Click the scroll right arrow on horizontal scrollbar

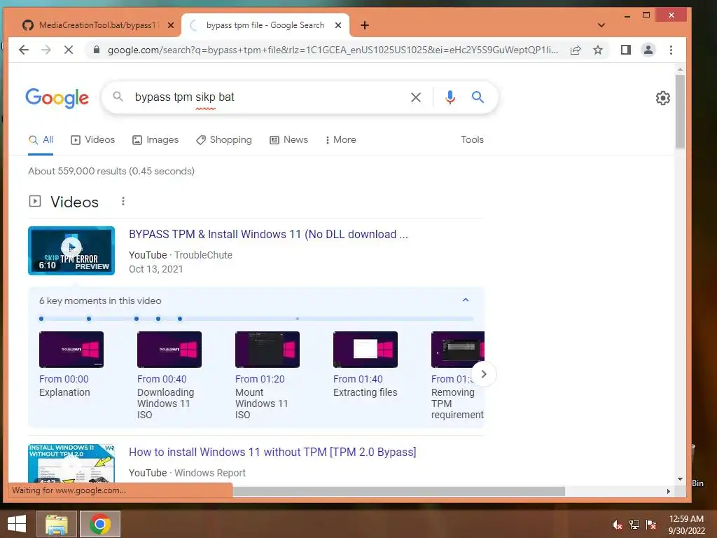pyautogui.click(x=669, y=491)
